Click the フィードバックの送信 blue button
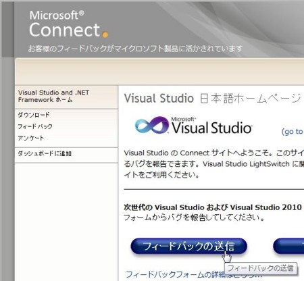Viewport: 304px width, 281px height. tap(188, 246)
